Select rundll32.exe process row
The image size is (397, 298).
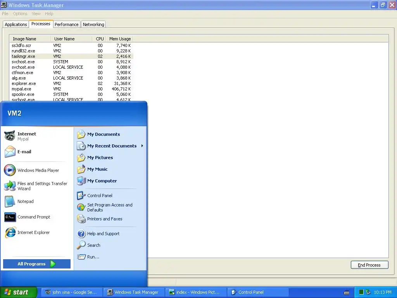(x=71, y=51)
